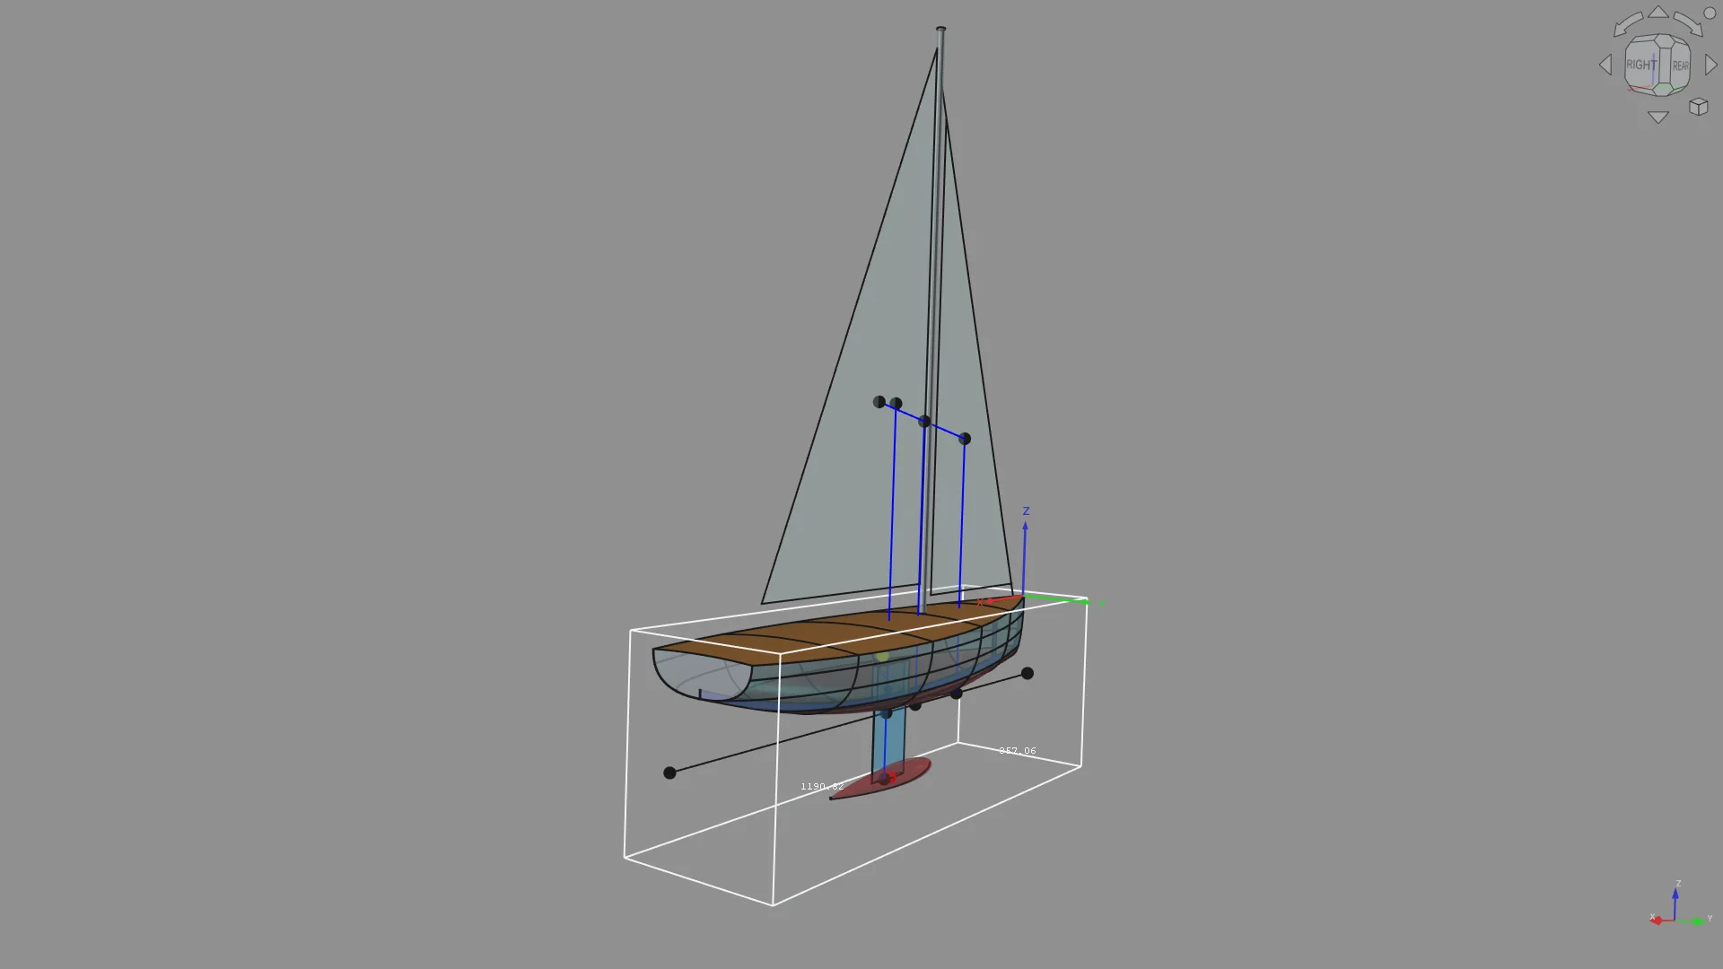Open the mini cube menu beside the navigation cube

[1698, 107]
